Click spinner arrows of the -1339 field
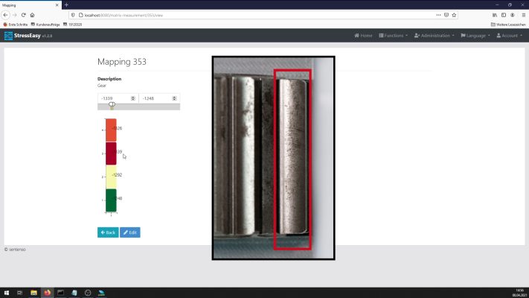The height and width of the screenshot is (298, 529). (133, 98)
